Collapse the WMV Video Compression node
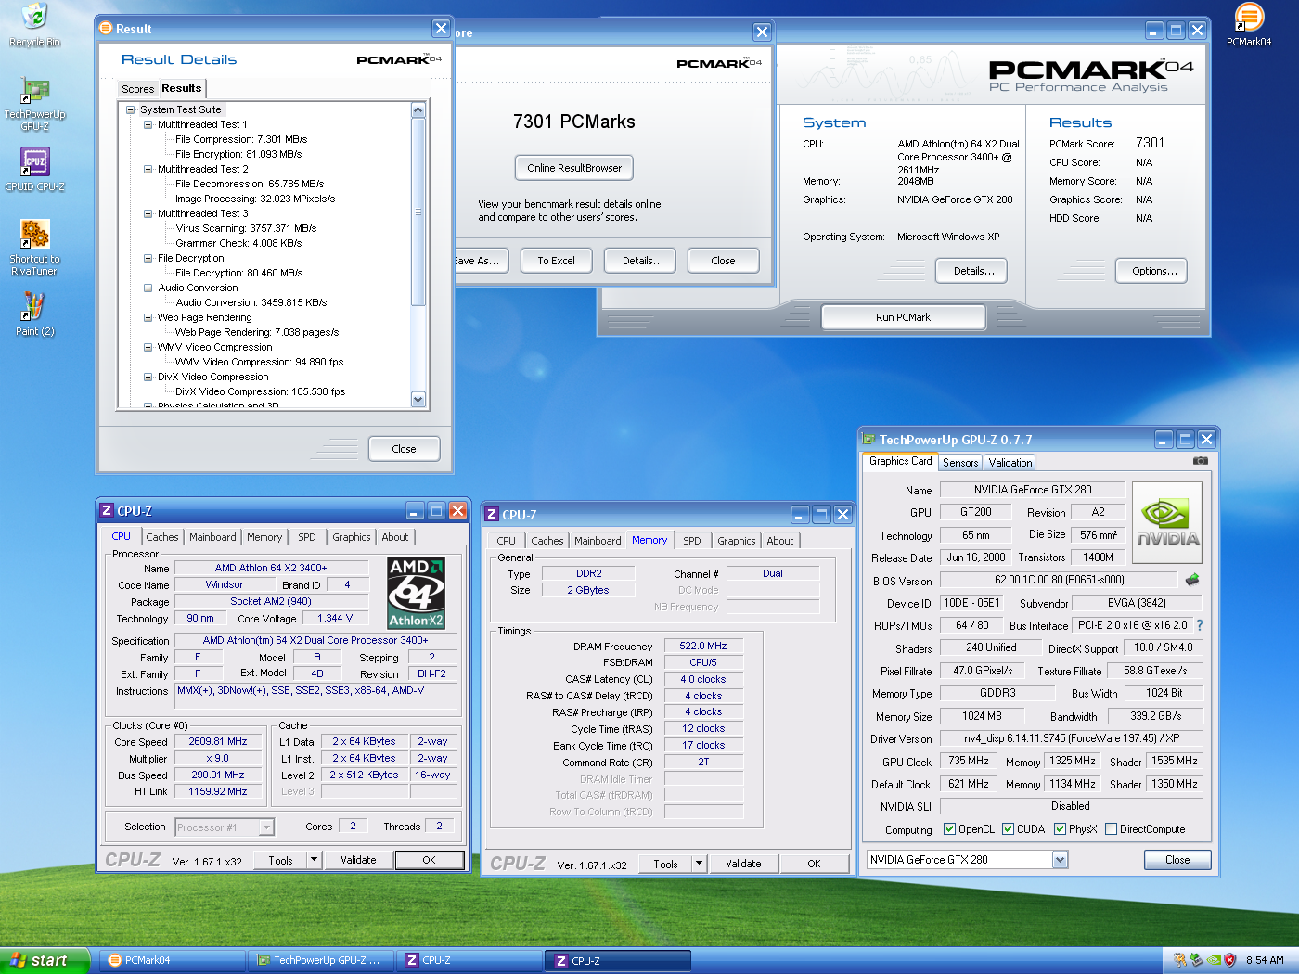The height and width of the screenshot is (974, 1299). [x=148, y=347]
